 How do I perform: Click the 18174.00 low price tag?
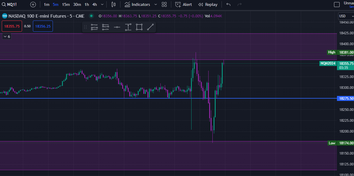(346, 143)
